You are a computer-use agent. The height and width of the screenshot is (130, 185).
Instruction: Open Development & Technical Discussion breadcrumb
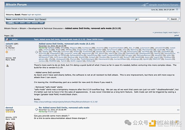(x=46, y=28)
